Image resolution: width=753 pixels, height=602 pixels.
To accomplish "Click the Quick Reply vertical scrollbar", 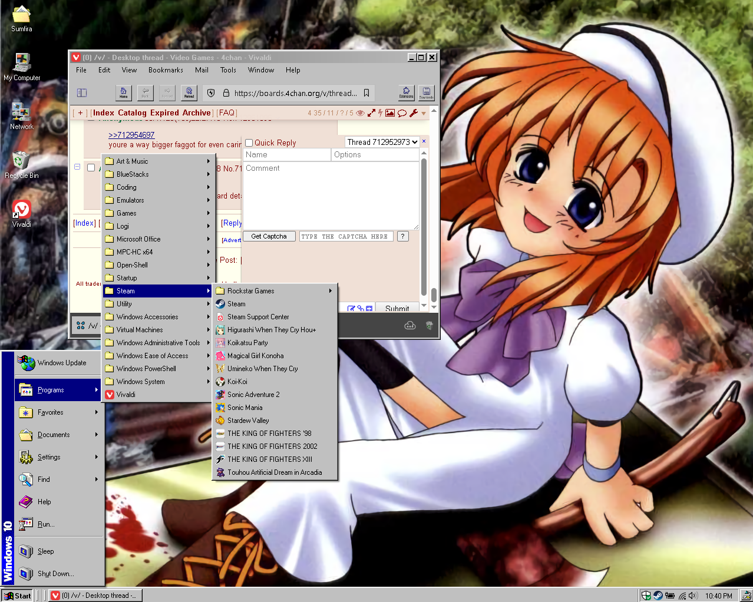I will (x=424, y=227).
